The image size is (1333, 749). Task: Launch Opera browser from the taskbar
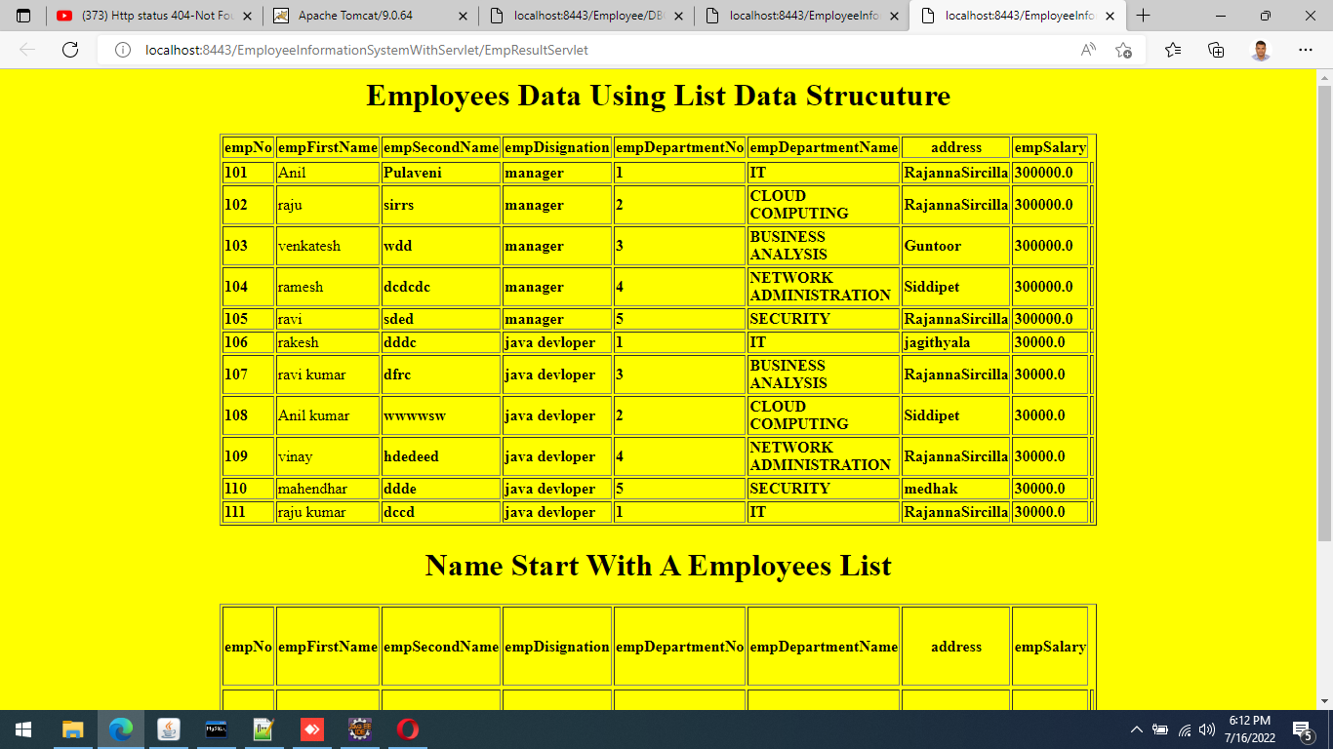[408, 729]
